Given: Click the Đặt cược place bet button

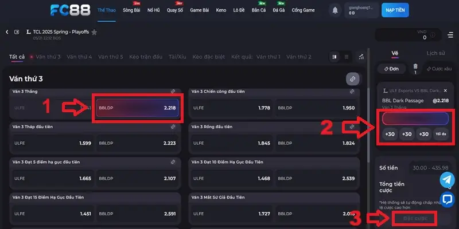Looking at the screenshot, I should click(x=415, y=218).
